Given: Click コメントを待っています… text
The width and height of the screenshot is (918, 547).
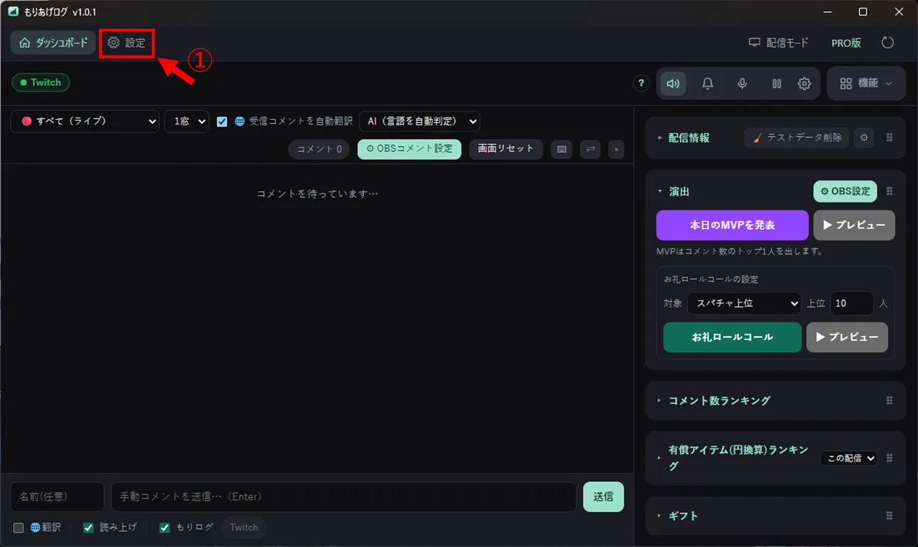Looking at the screenshot, I should tap(317, 194).
